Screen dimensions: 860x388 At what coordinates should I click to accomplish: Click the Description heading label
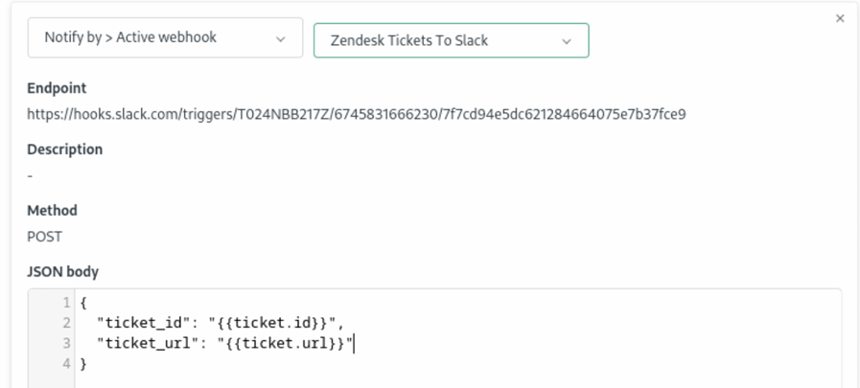(x=64, y=149)
